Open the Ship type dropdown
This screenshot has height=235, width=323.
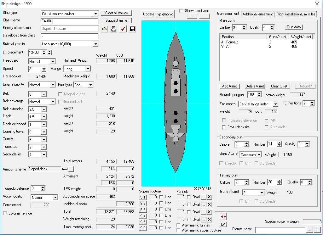(x=95, y=14)
